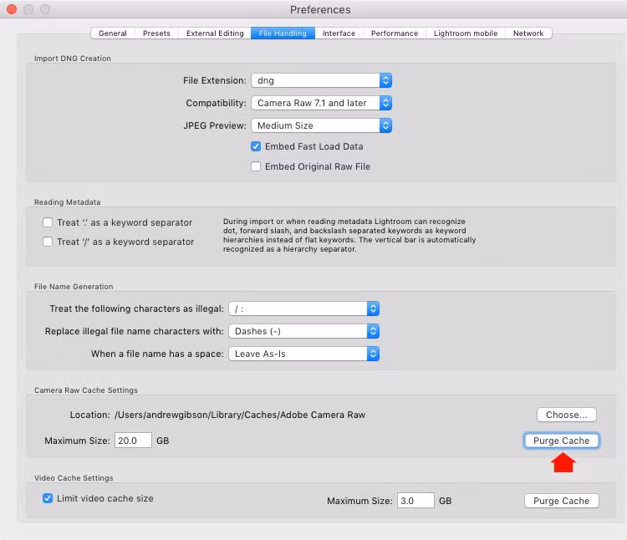Open the Interface tab

pos(339,33)
